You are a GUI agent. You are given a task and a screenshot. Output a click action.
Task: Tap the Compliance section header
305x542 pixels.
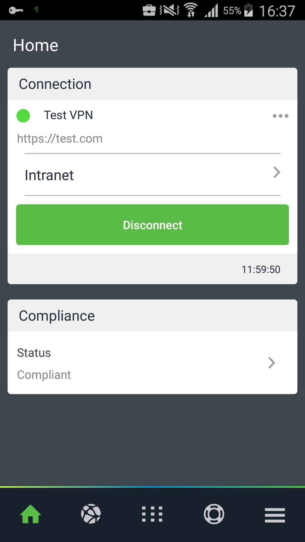tap(152, 316)
